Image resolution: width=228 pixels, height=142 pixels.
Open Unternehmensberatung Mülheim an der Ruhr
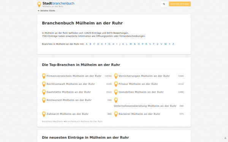click(145, 106)
